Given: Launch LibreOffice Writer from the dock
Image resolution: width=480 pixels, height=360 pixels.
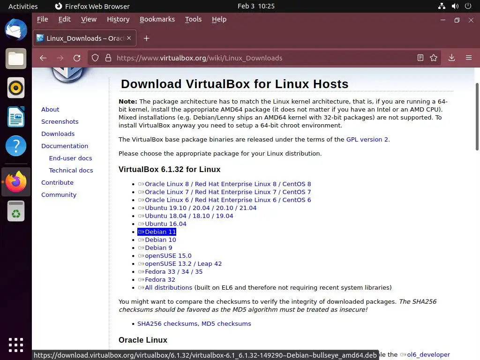Looking at the screenshot, I should click(x=16, y=117).
